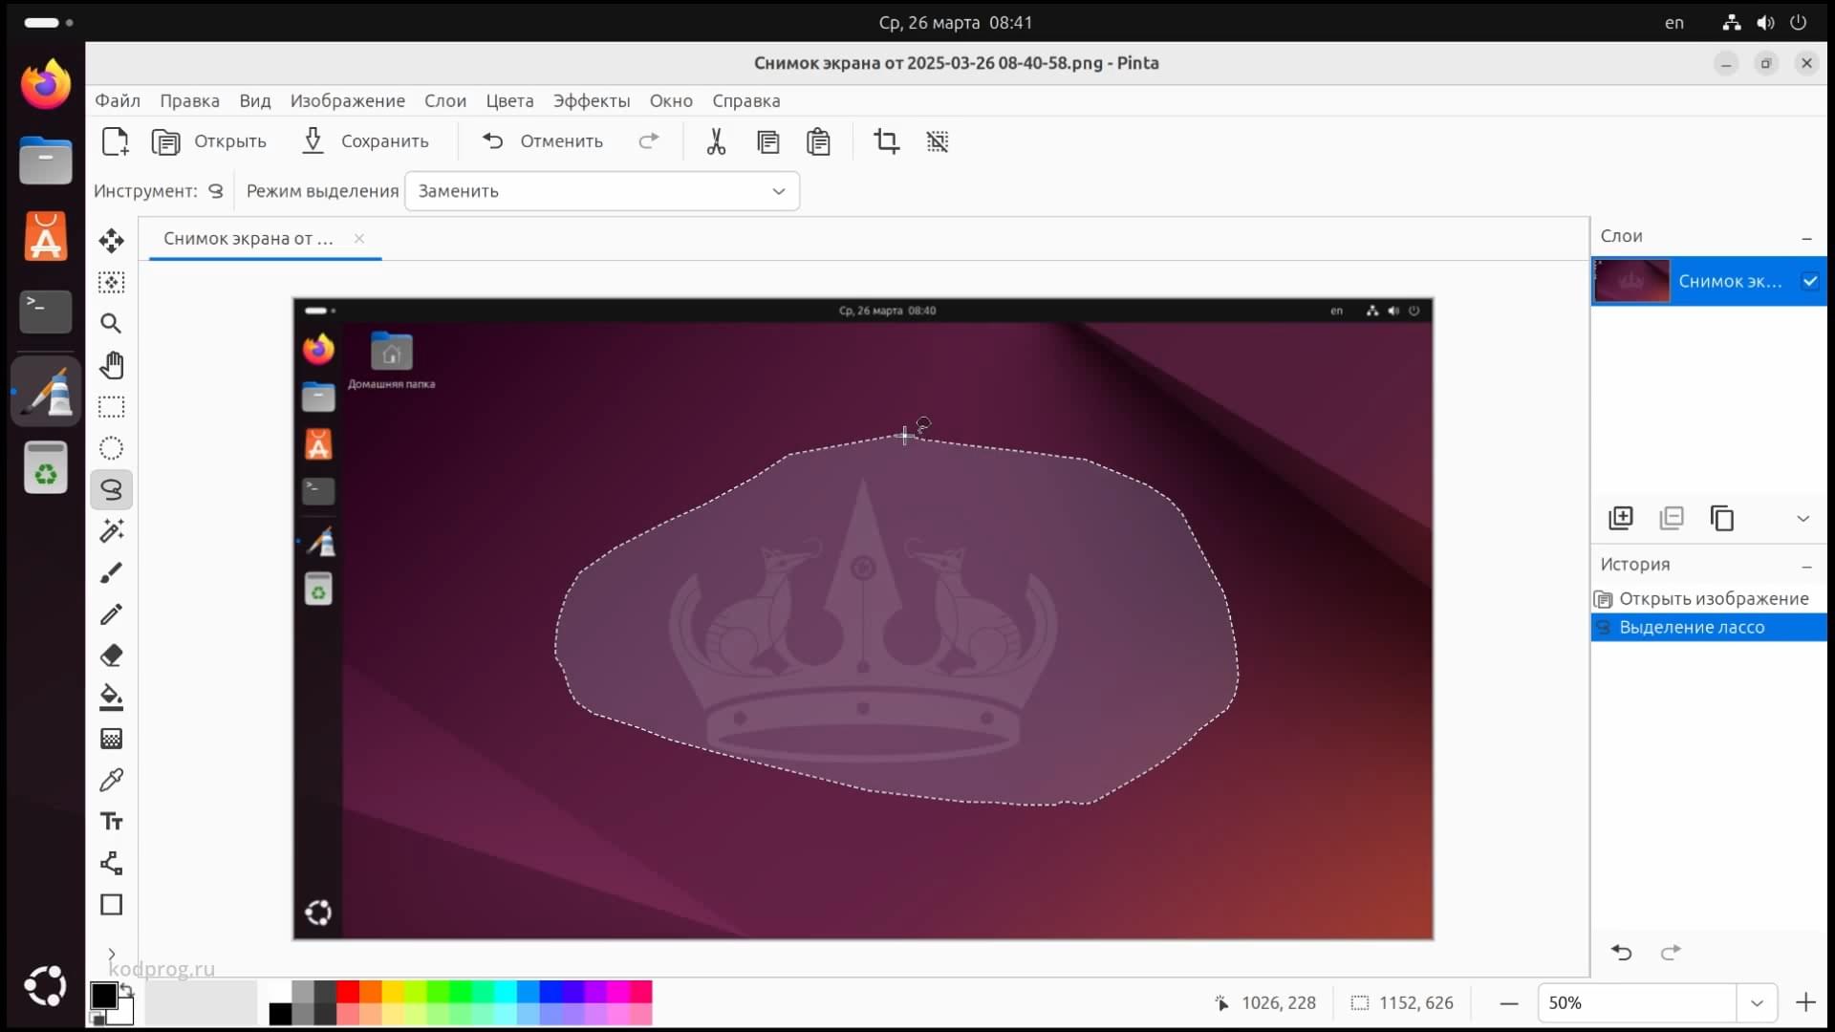This screenshot has width=1835, height=1032.
Task: Open the Окно menu
Action: tap(671, 101)
